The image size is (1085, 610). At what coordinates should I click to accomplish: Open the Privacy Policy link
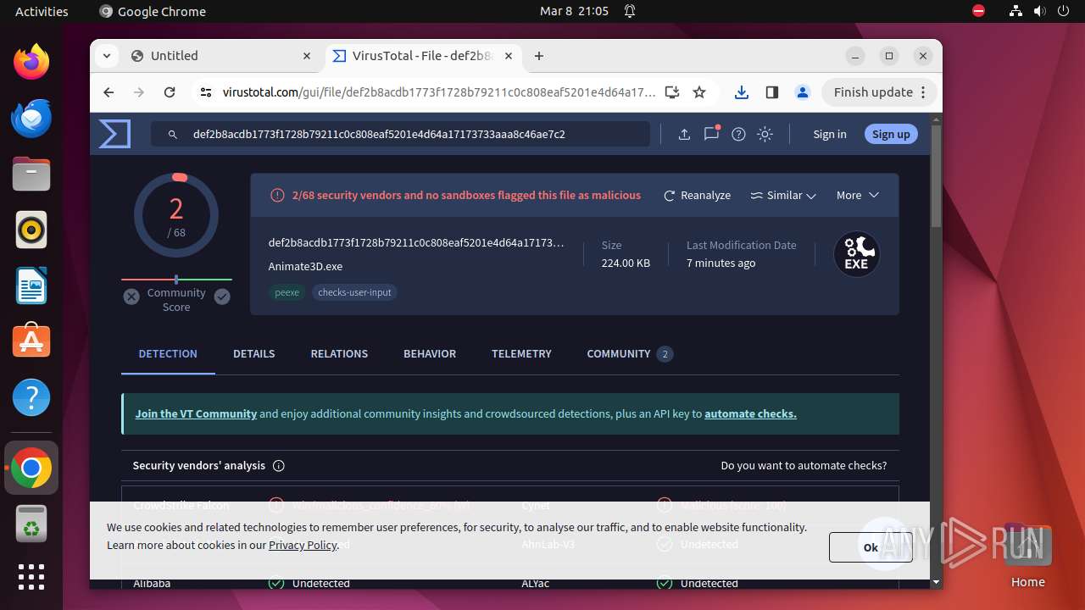[x=303, y=545]
